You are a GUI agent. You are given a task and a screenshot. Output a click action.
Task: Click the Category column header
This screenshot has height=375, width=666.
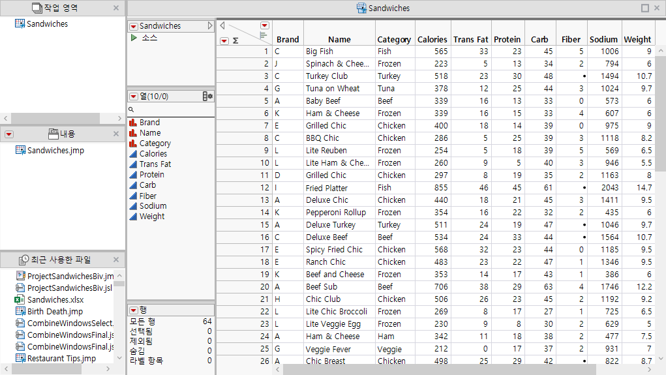(394, 40)
